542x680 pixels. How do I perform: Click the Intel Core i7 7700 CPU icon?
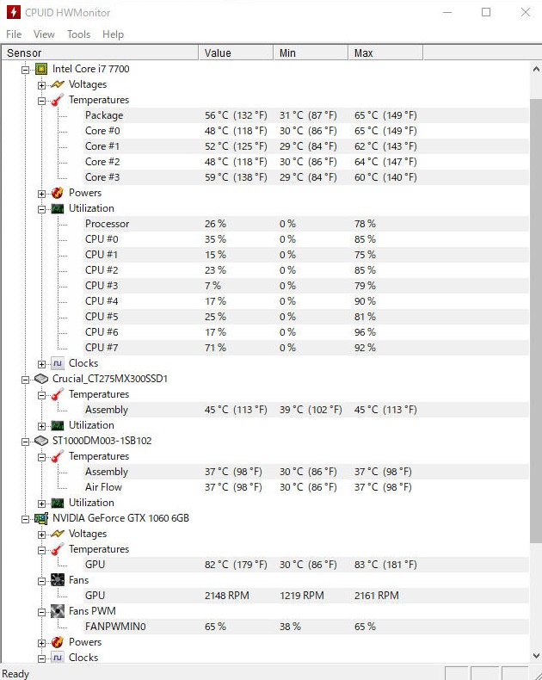41,69
